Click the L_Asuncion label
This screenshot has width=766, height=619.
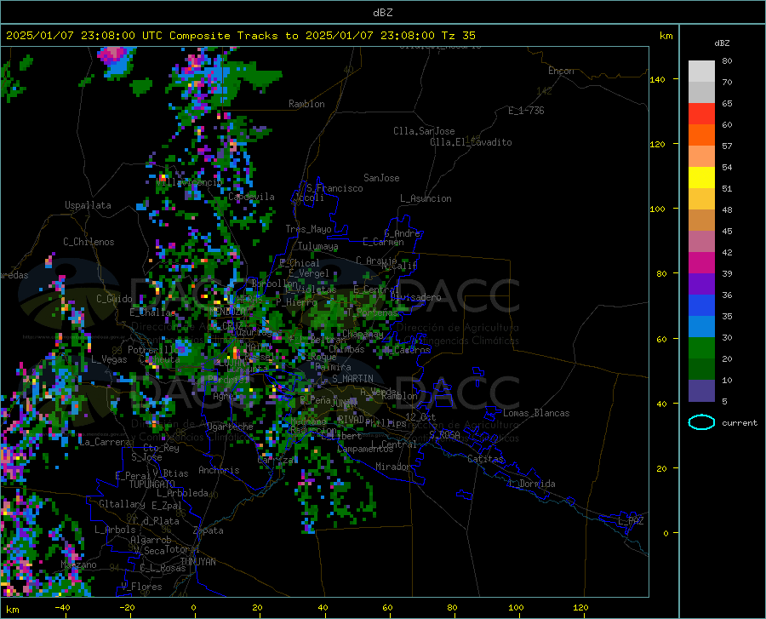426,198
